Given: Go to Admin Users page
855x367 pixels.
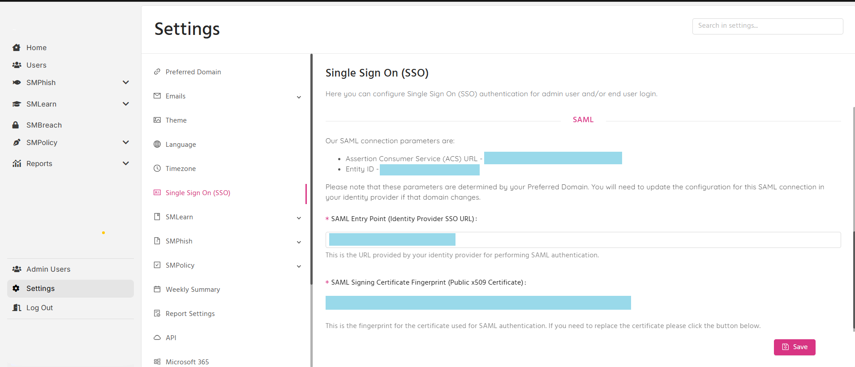Looking at the screenshot, I should (x=48, y=269).
